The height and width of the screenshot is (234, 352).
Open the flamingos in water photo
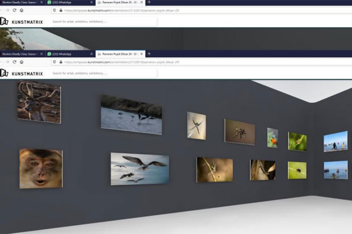(131, 115)
